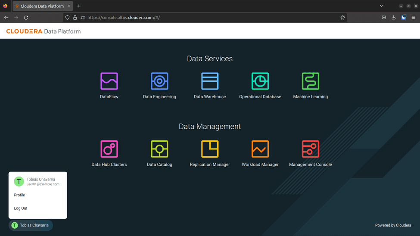Bookmark this page with the star
Image resolution: width=420 pixels, height=236 pixels.
[x=342, y=17]
